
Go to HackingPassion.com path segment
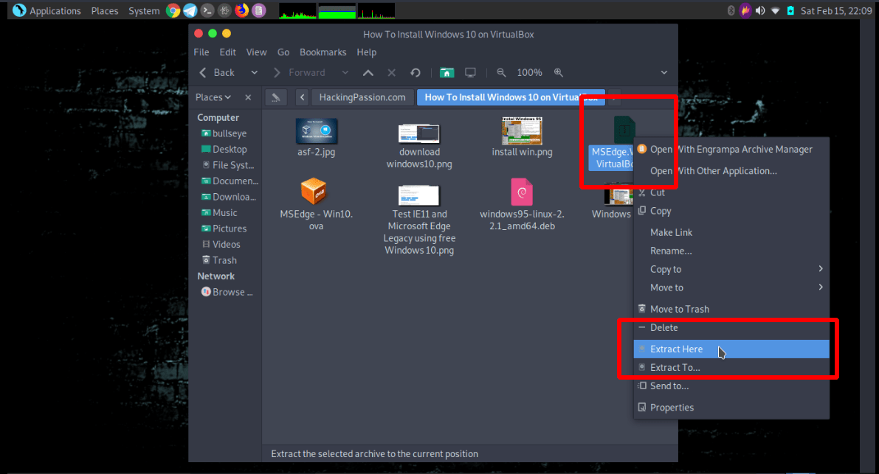362,97
